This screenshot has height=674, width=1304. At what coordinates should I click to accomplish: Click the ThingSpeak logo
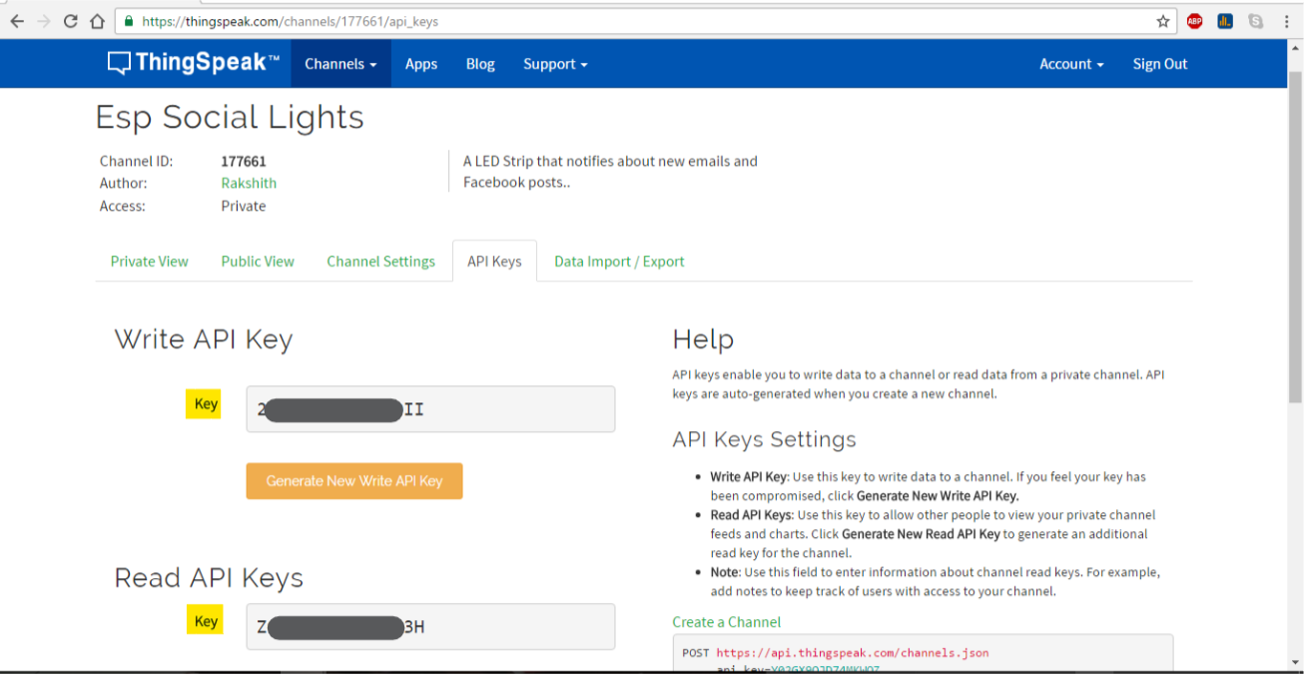click(194, 63)
